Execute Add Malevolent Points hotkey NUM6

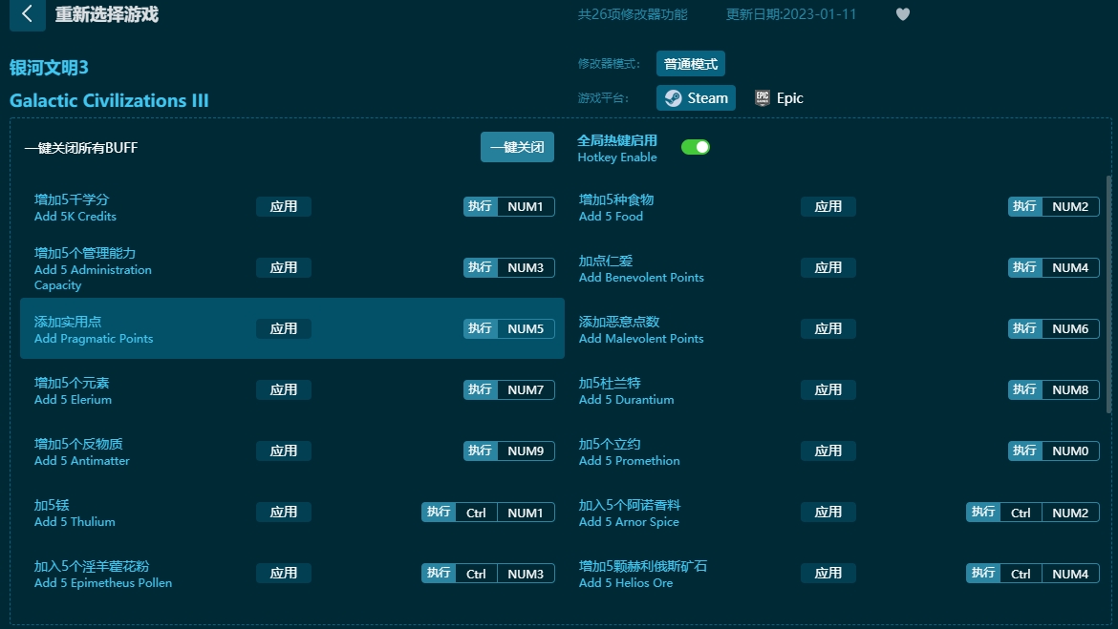click(1054, 328)
